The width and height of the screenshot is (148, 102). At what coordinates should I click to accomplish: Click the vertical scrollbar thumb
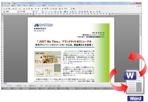pyautogui.click(x=140, y=26)
